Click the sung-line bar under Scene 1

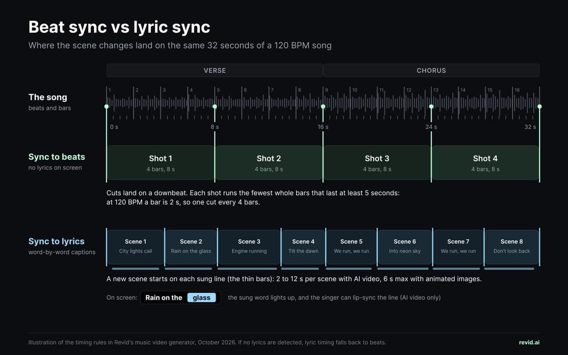coord(136,269)
